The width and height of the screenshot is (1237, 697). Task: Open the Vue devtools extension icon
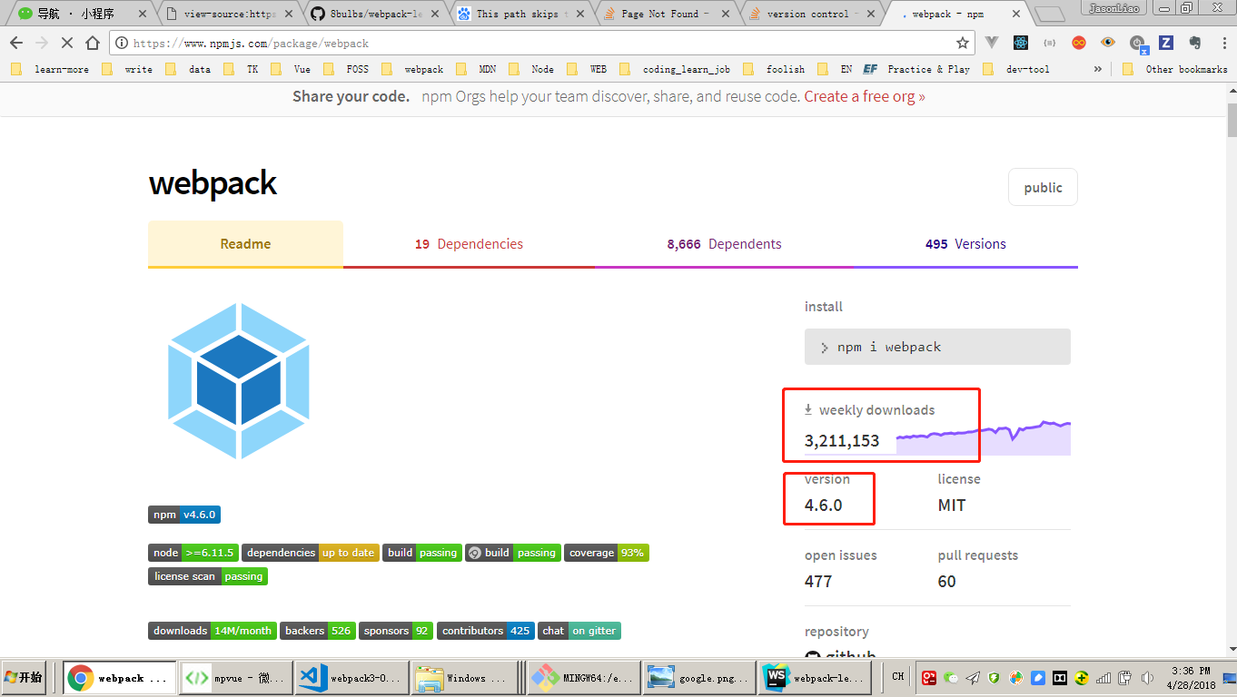click(992, 43)
